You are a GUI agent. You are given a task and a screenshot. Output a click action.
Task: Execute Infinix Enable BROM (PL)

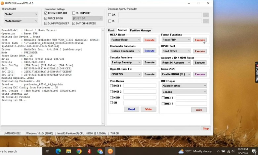click(200, 74)
